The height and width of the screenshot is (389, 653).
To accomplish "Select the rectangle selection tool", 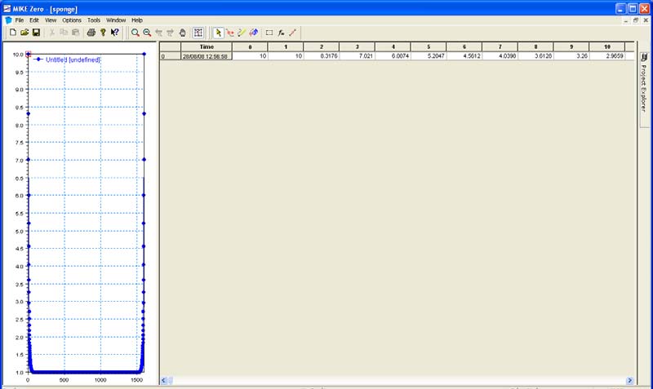I will 269,33.
